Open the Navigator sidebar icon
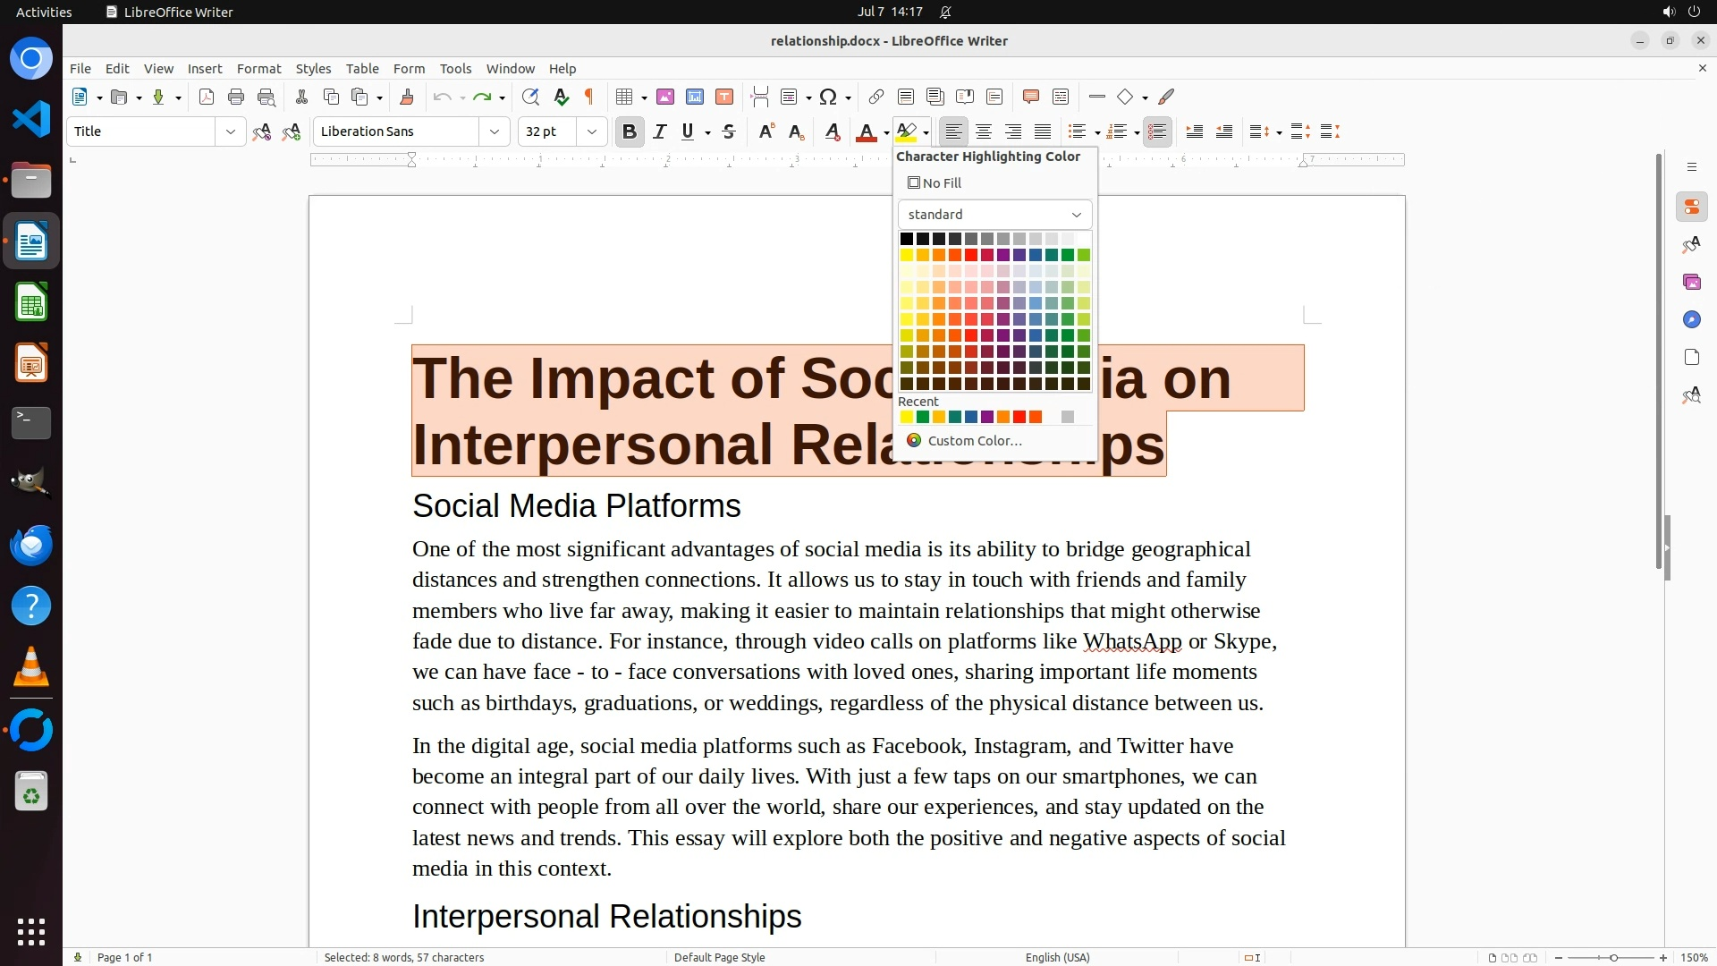 click(x=1691, y=319)
